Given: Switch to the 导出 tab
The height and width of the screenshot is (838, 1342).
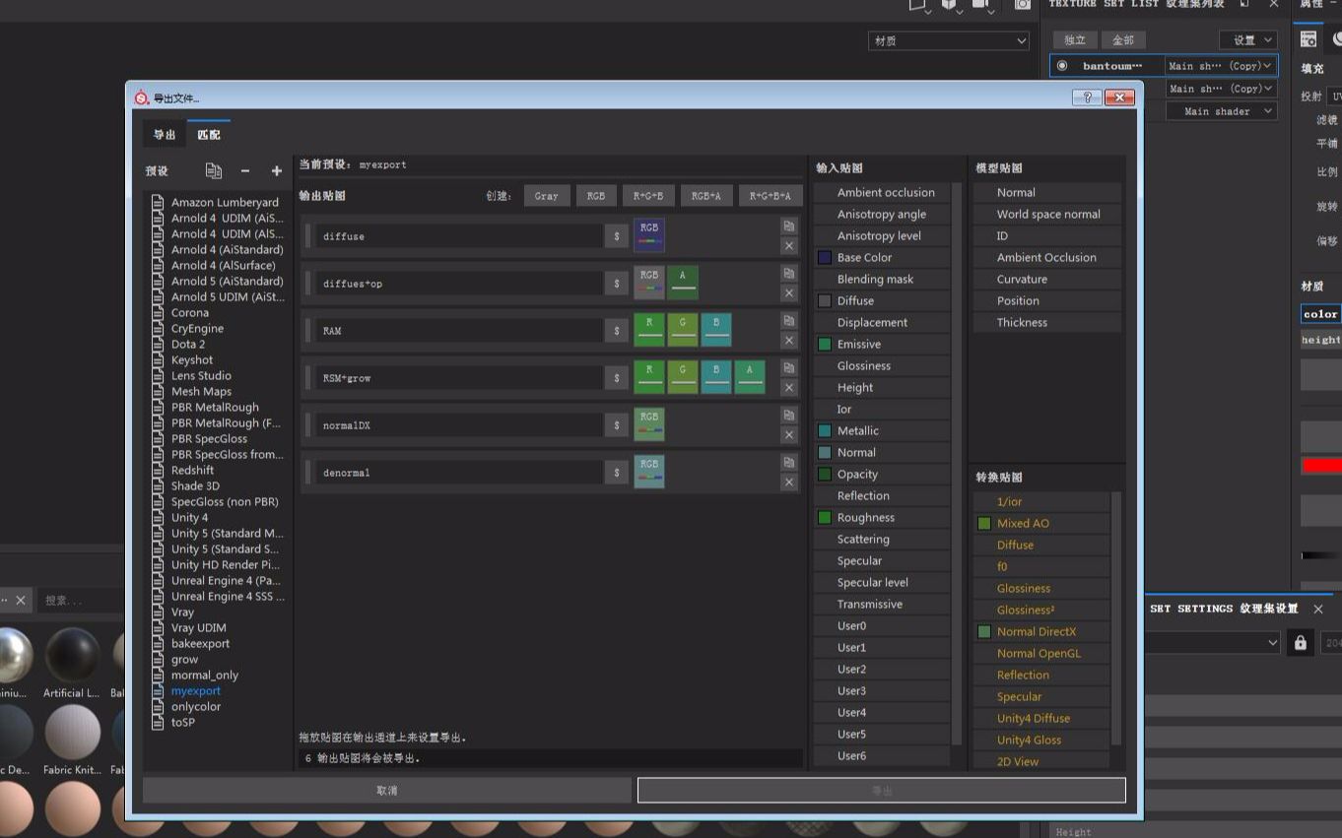Looking at the screenshot, I should point(164,133).
